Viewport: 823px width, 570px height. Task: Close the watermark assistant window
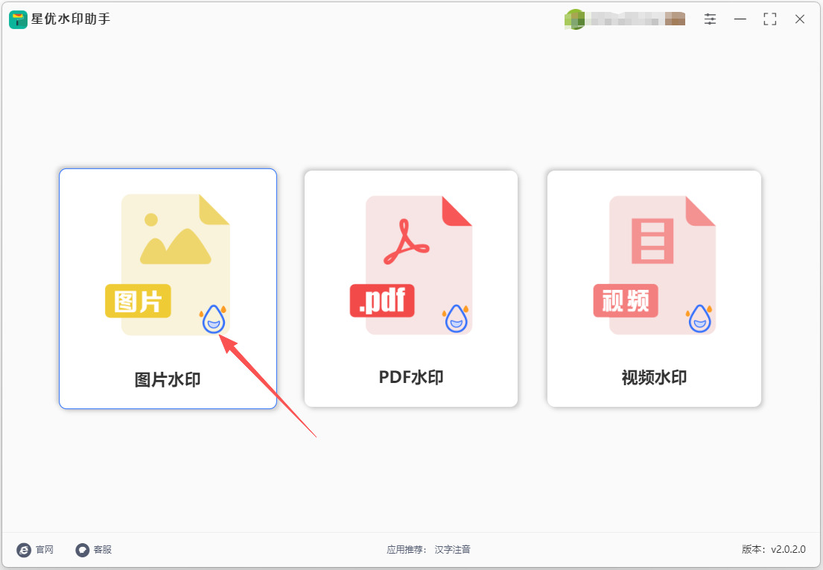pyautogui.click(x=800, y=19)
